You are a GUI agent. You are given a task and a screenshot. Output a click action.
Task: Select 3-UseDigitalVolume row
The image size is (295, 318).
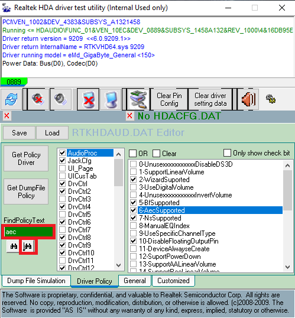(166, 187)
